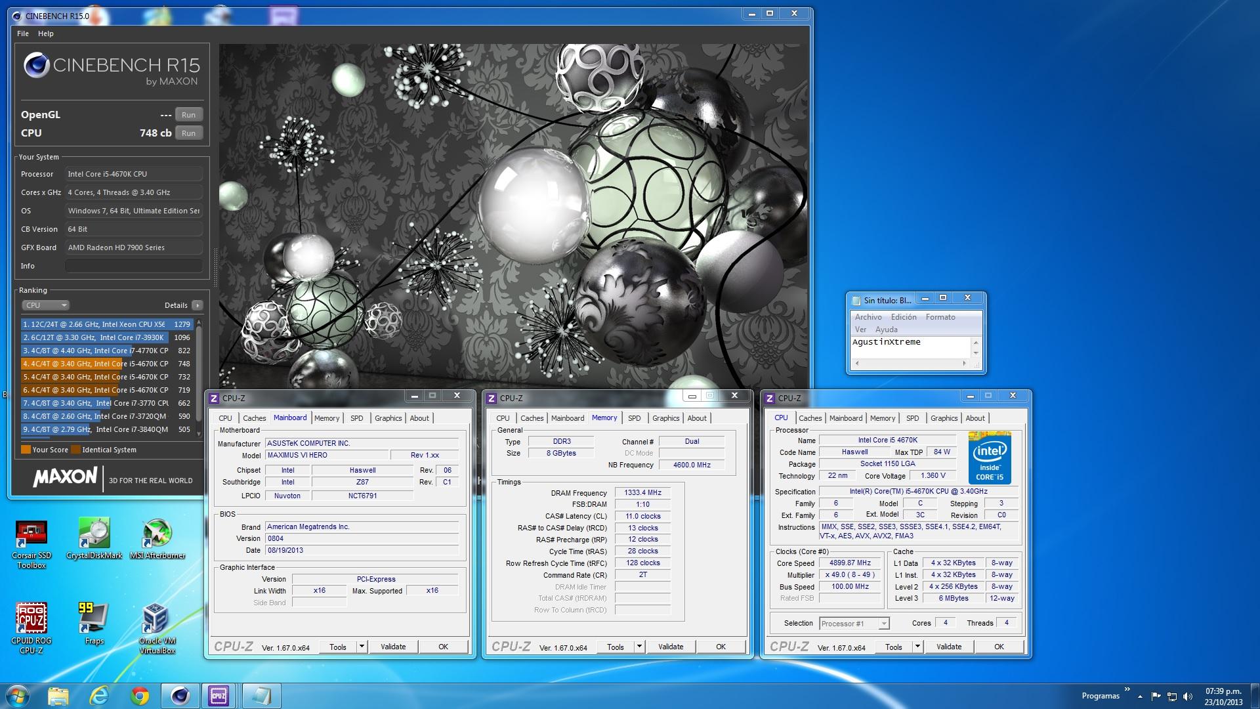The height and width of the screenshot is (709, 1260).
Task: Click the volume icon in system tray
Action: click(x=1188, y=697)
